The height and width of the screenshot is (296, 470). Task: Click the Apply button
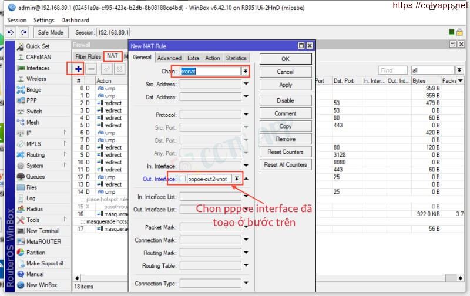tap(286, 85)
